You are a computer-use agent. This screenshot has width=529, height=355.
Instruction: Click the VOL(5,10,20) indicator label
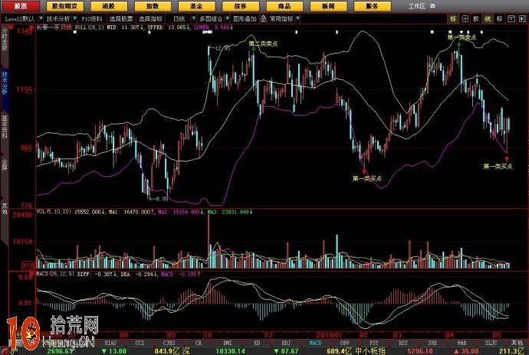coord(54,211)
